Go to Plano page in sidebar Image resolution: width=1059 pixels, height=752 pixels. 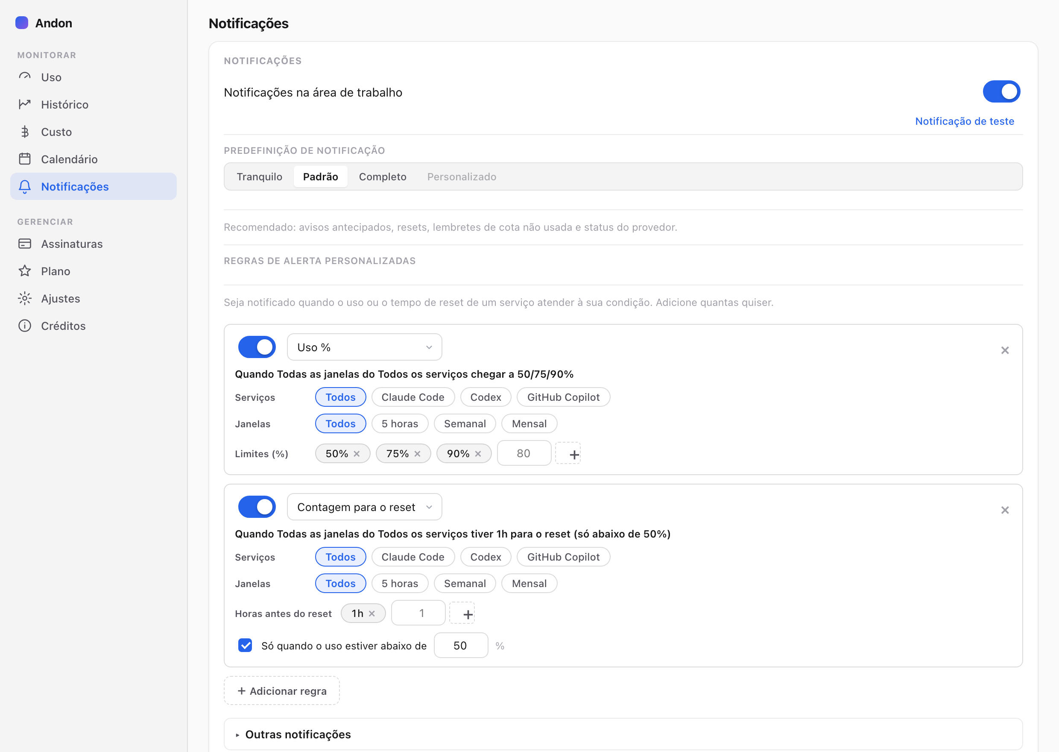[x=94, y=271]
